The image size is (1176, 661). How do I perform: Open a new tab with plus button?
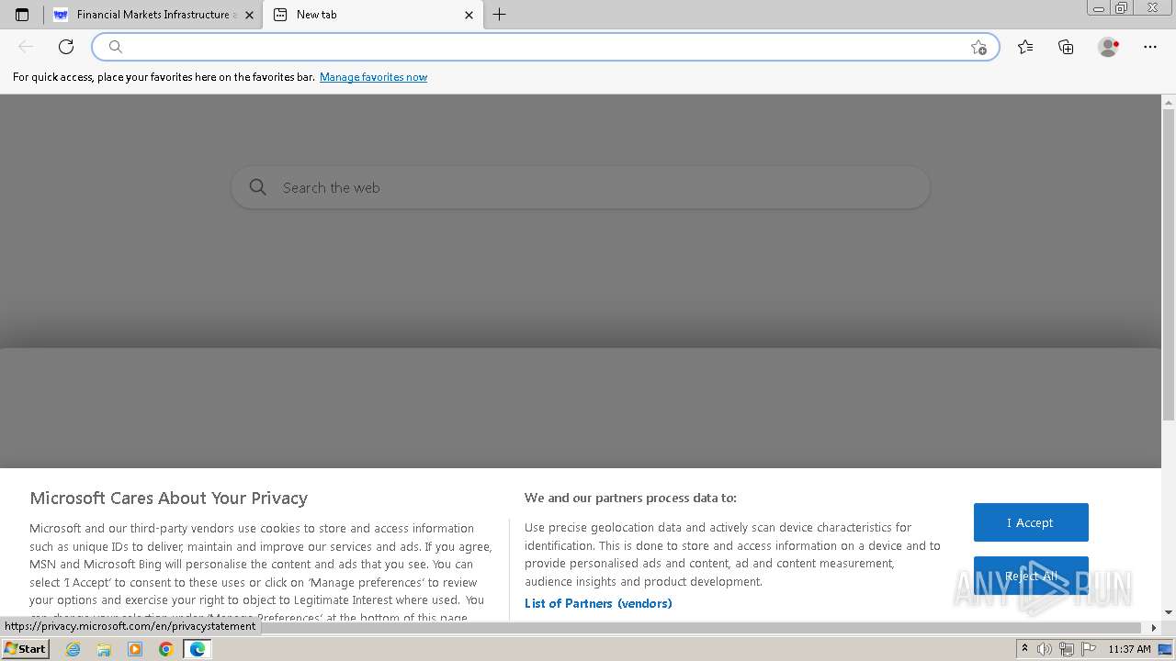[499, 15]
